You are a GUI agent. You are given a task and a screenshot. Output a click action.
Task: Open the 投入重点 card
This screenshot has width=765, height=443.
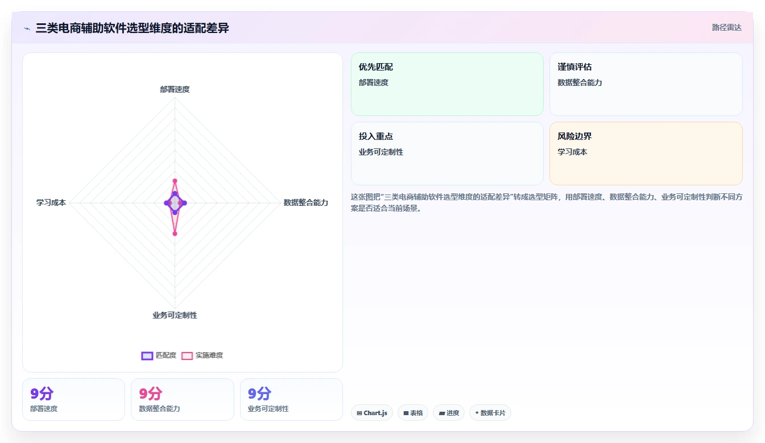447,154
